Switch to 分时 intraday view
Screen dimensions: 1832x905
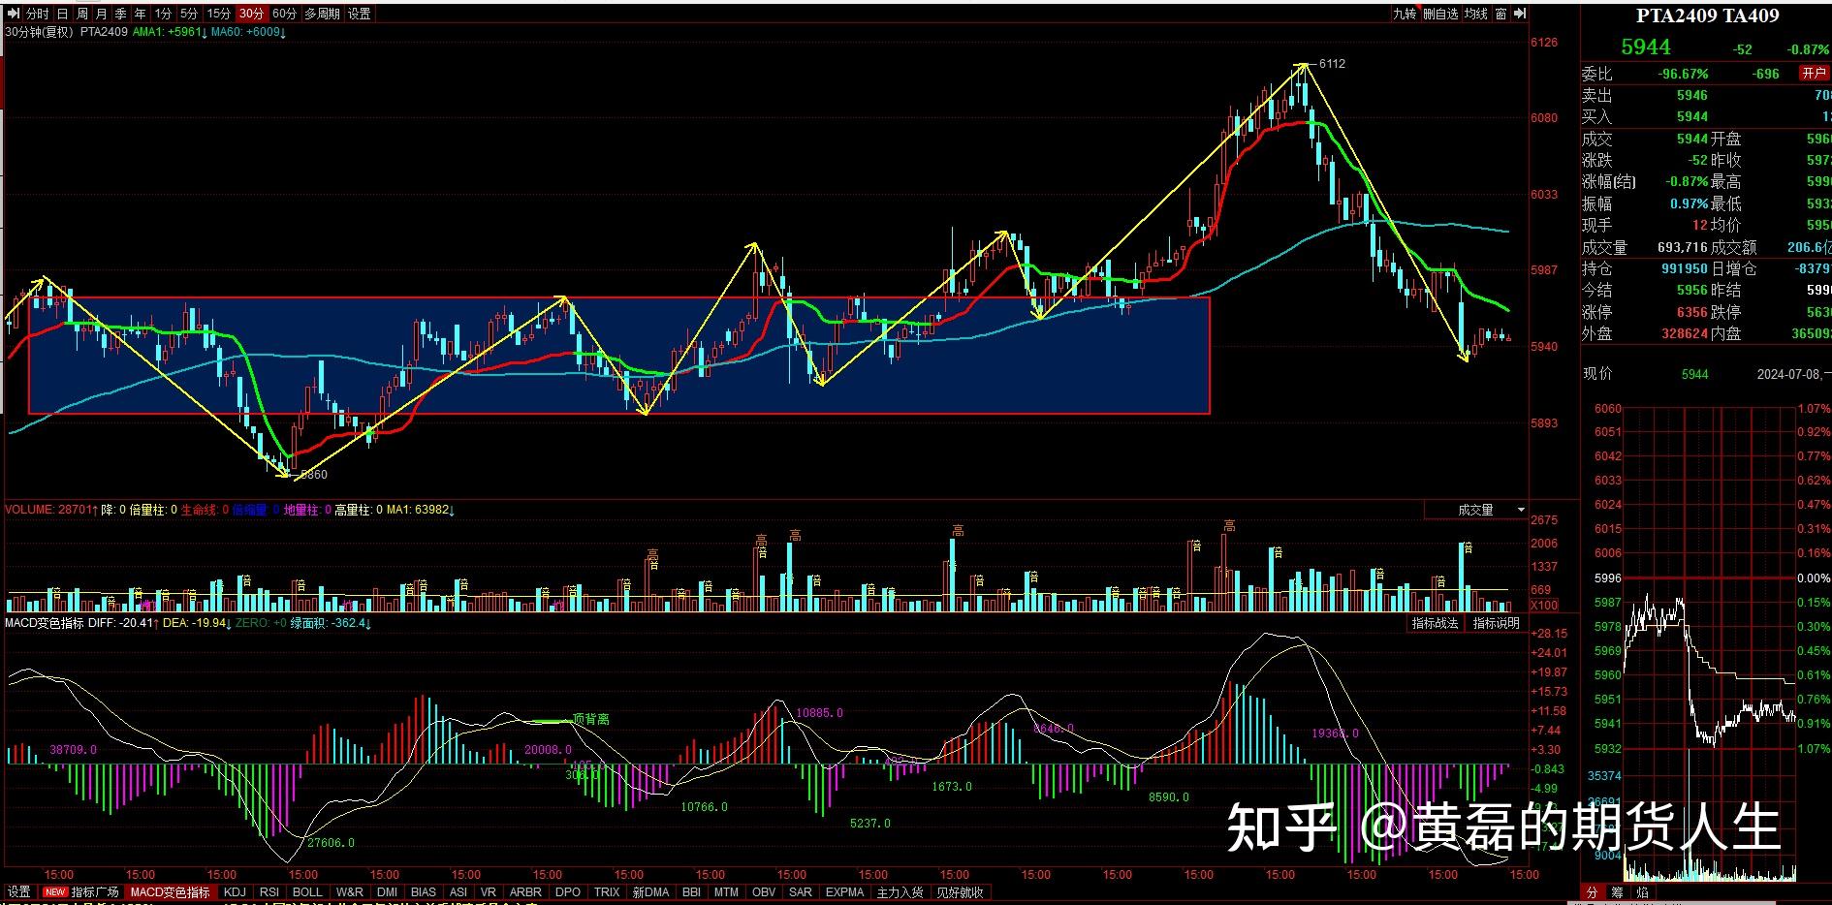37,14
